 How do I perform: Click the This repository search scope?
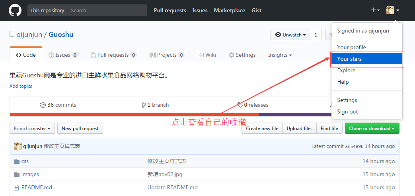click(47, 11)
